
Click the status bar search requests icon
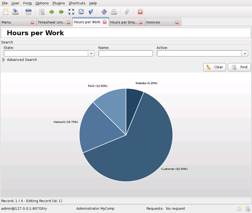[x=247, y=208]
